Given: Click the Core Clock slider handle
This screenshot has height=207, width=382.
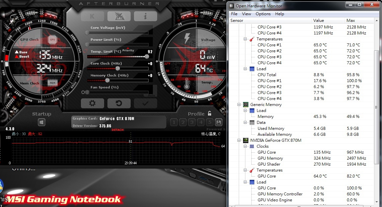Looking at the screenshot, I should (118, 68).
